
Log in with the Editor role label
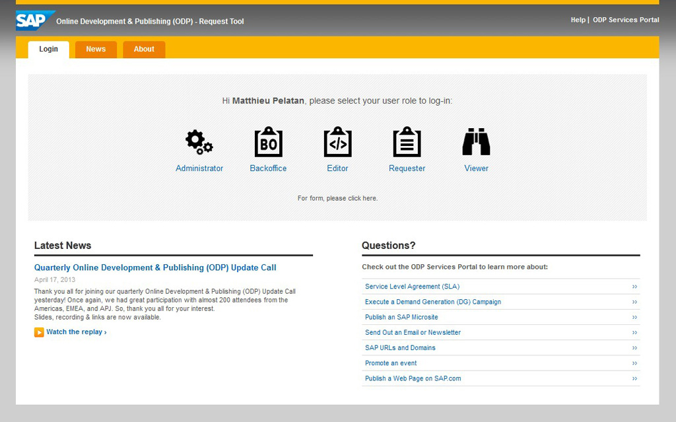click(x=337, y=168)
